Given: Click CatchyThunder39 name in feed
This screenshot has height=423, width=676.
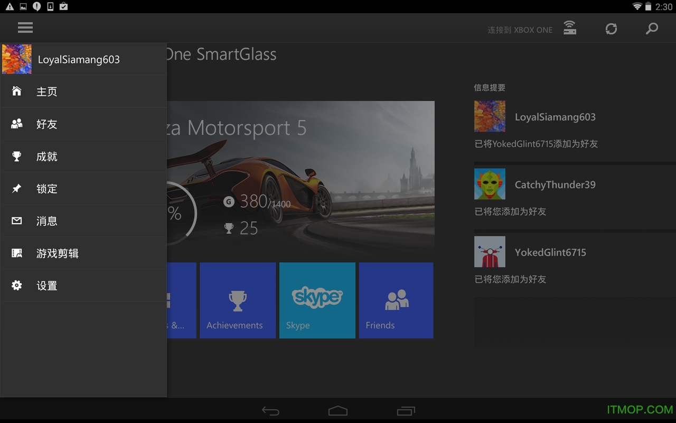Looking at the screenshot, I should (x=555, y=185).
